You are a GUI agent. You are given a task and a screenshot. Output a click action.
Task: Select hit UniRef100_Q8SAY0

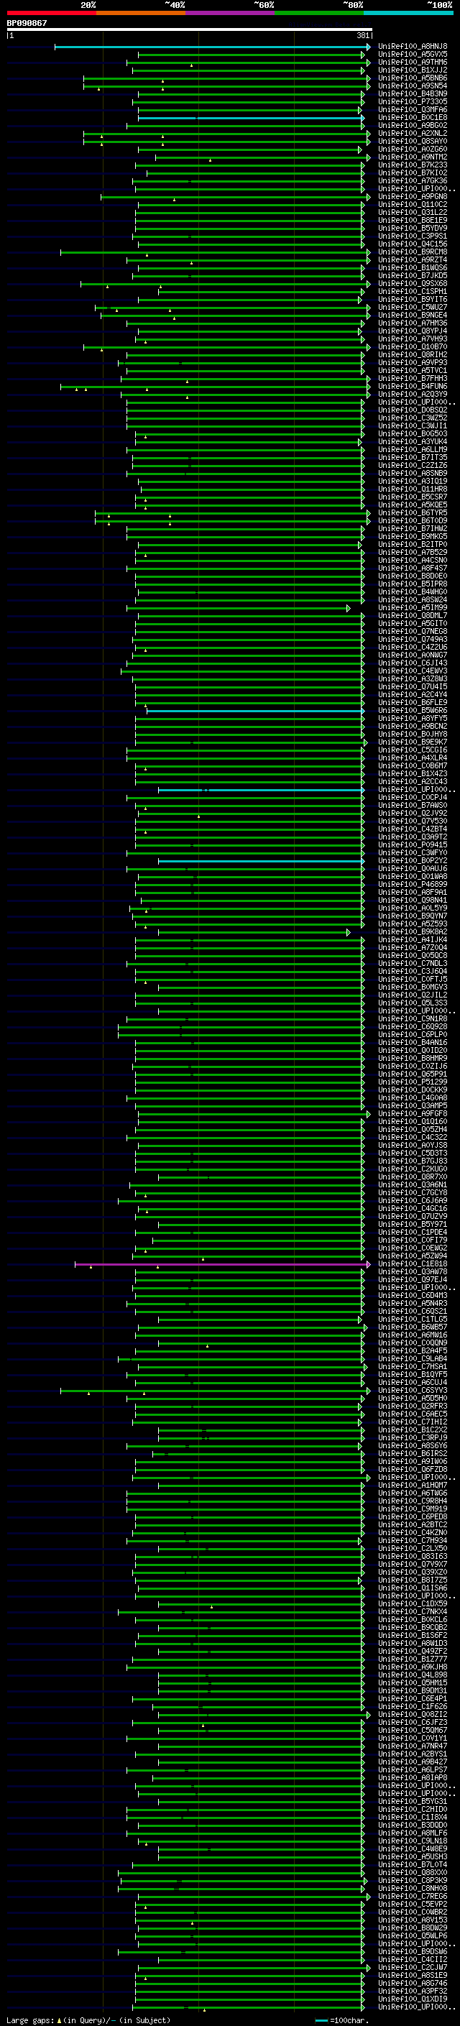click(x=413, y=142)
